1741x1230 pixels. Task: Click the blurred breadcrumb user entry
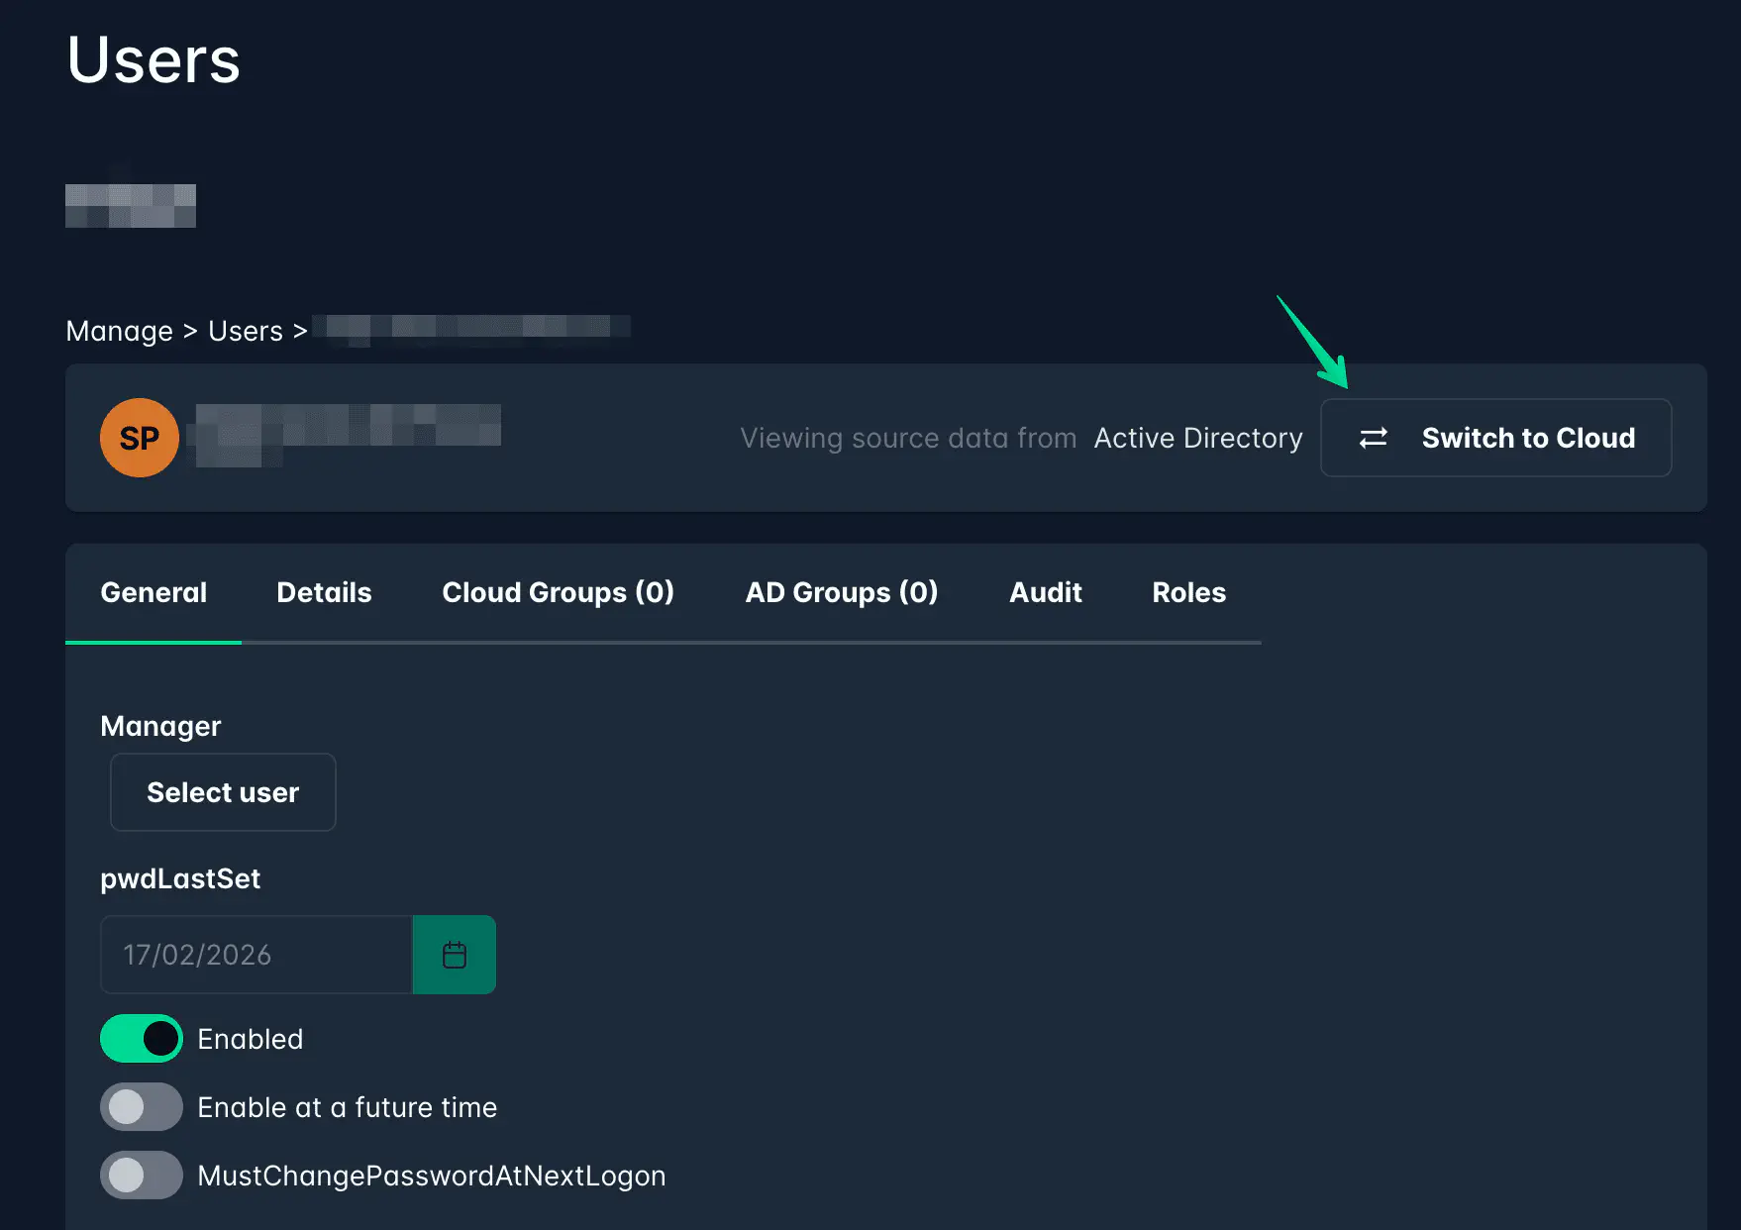pos(471,328)
